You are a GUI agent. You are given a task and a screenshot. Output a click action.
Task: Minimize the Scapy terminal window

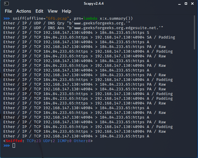(179, 4)
